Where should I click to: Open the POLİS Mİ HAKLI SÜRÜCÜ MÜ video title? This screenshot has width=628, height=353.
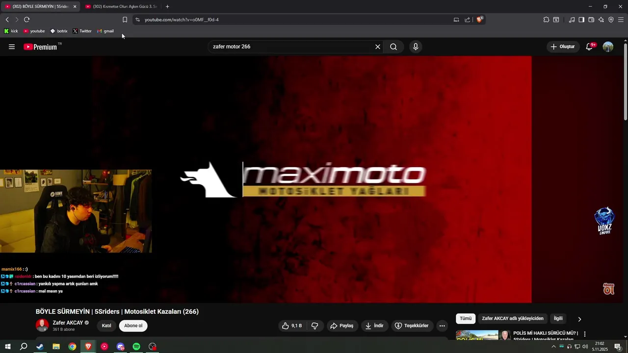(545, 336)
